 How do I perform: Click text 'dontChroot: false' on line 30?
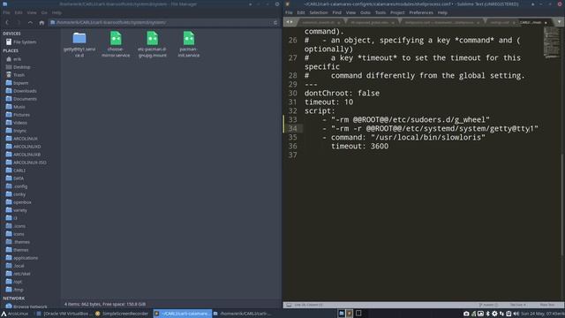pos(342,94)
